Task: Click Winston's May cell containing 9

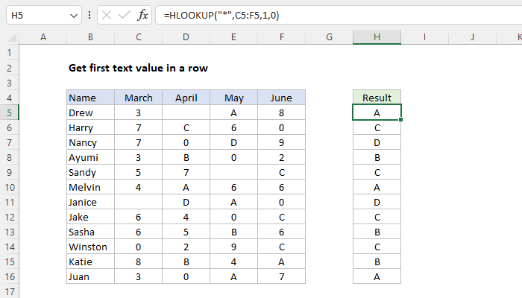Action: tap(233, 247)
